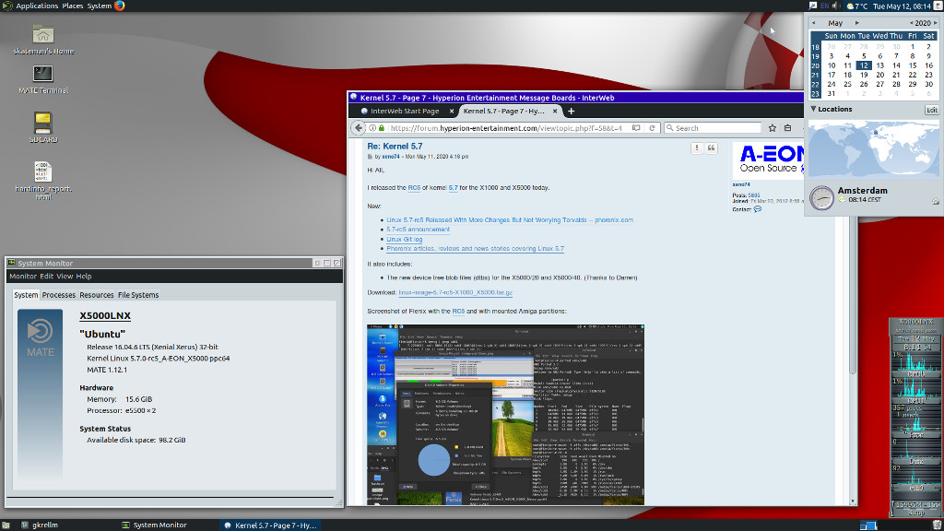Open the contact xeno74 speech bubble icon
The image size is (944, 531).
pos(758,209)
